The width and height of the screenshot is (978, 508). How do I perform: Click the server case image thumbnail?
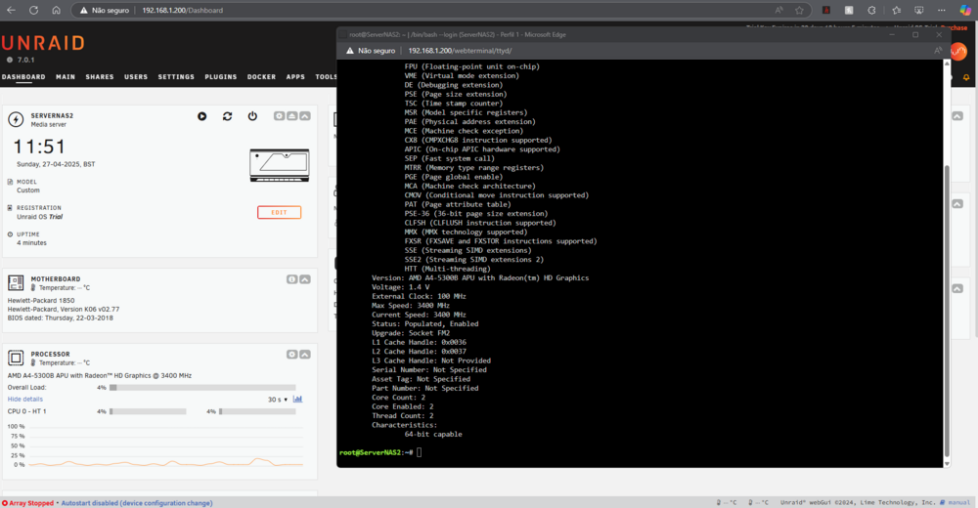[280, 165]
